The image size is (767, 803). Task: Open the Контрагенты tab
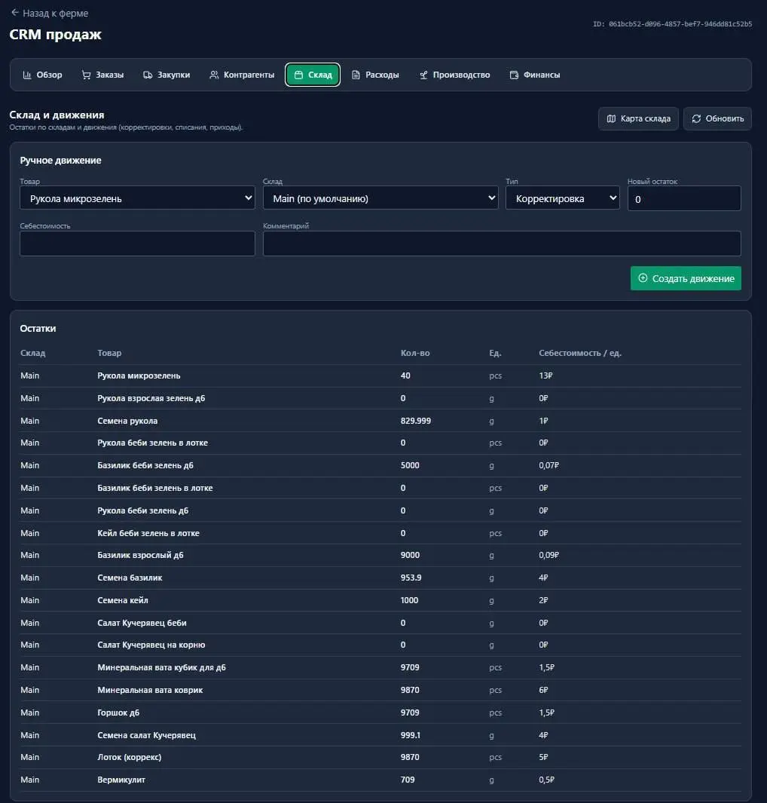(x=242, y=75)
